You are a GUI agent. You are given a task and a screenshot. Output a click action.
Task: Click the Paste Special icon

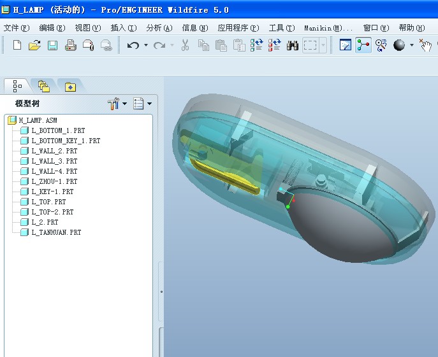pyautogui.click(x=239, y=45)
